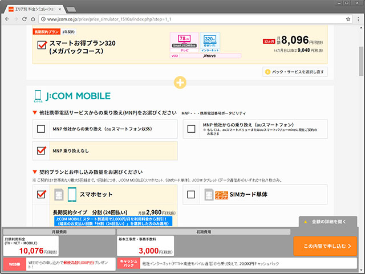Click the 12ヵ月 red badge
Viewport: 365px width, 274px height.
tap(269, 42)
